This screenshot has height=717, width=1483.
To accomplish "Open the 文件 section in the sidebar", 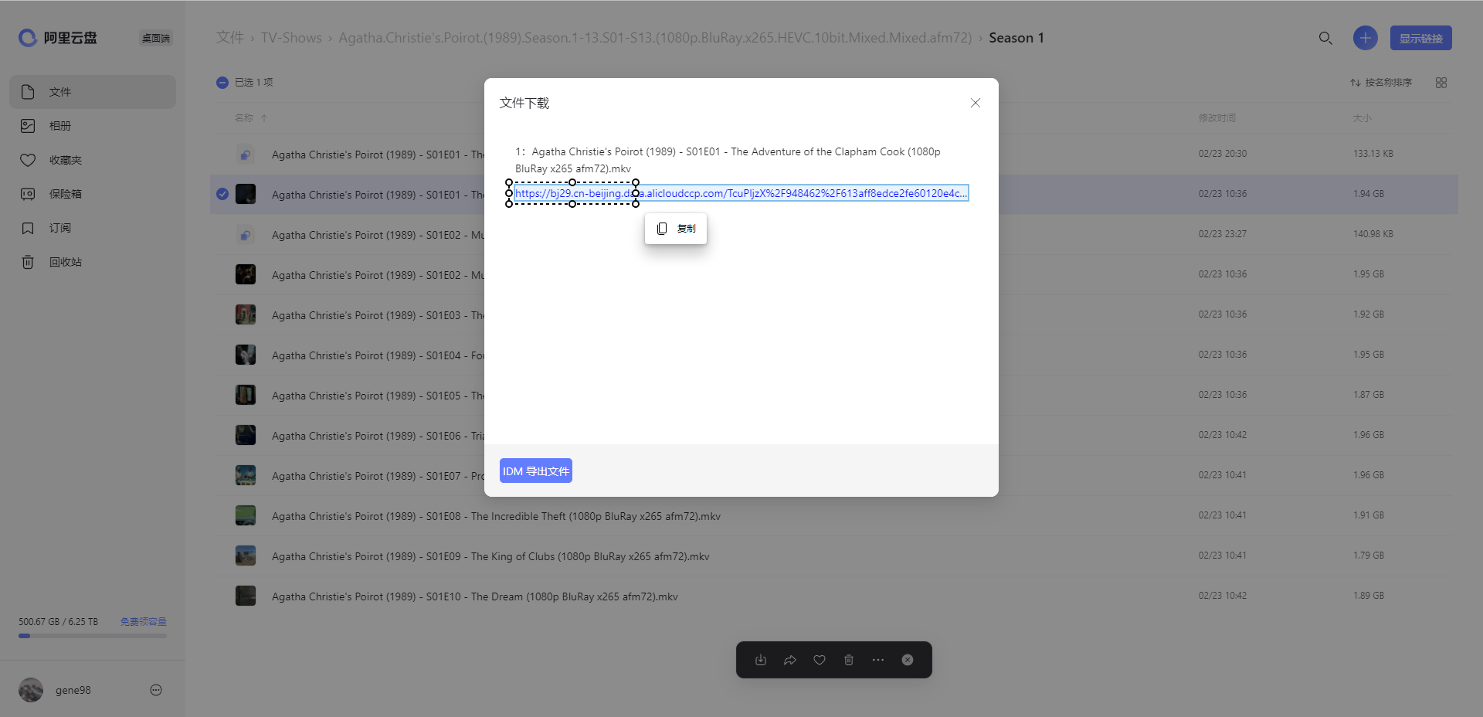I will pos(93,92).
